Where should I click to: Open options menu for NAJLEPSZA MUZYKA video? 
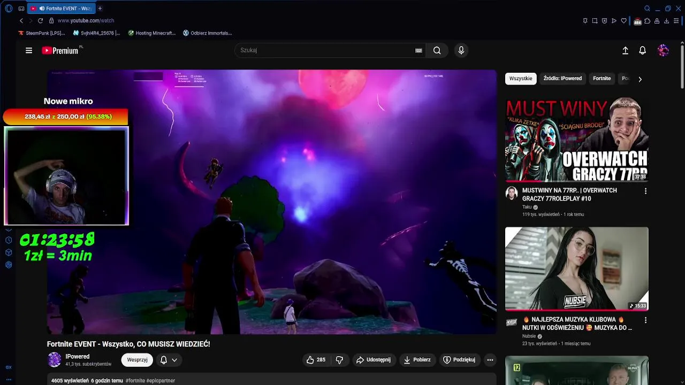click(645, 320)
